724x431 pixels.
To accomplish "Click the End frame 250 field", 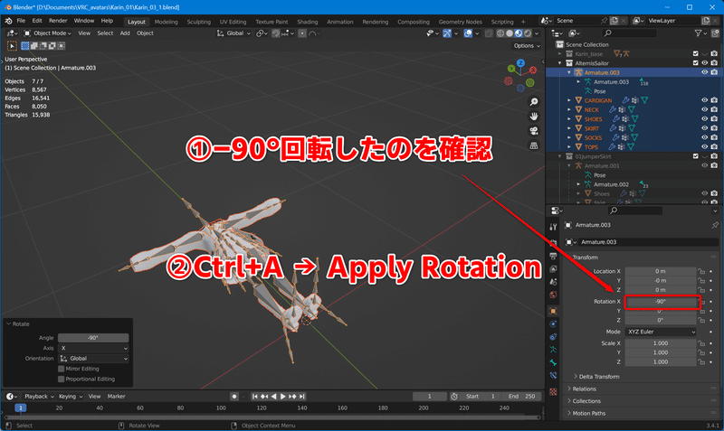I will (x=522, y=397).
